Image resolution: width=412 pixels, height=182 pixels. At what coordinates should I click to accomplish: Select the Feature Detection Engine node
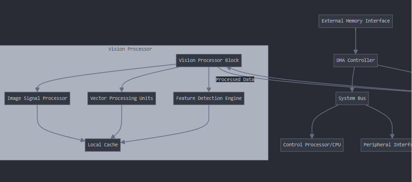tap(209, 99)
